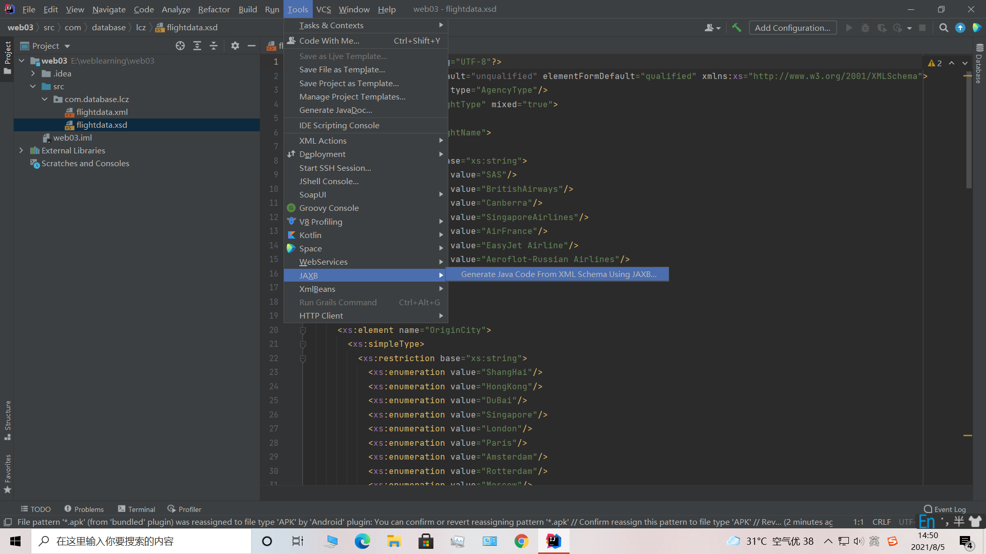This screenshot has height=554, width=986.
Task: Open the Profile run dropdown arrow
Action: pos(909,28)
